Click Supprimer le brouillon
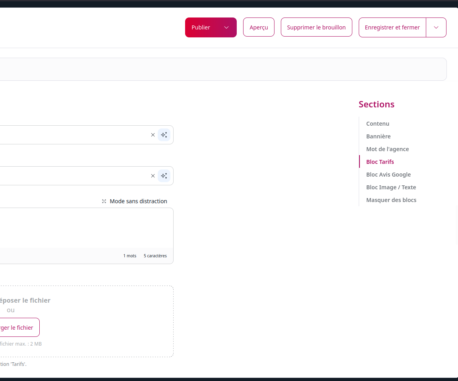Image resolution: width=458 pixels, height=381 pixels. point(316,27)
